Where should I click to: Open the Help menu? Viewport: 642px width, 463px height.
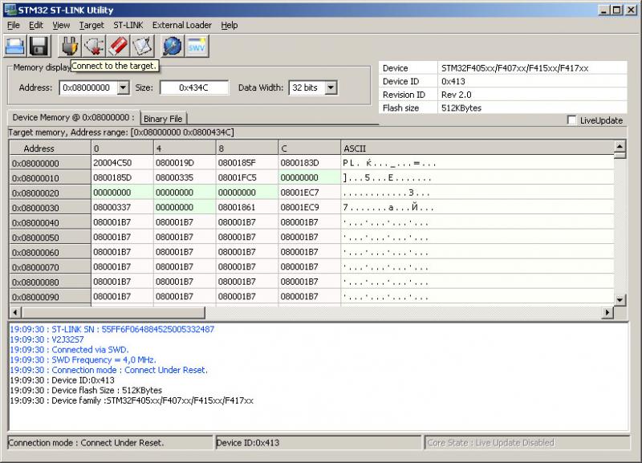(x=230, y=26)
